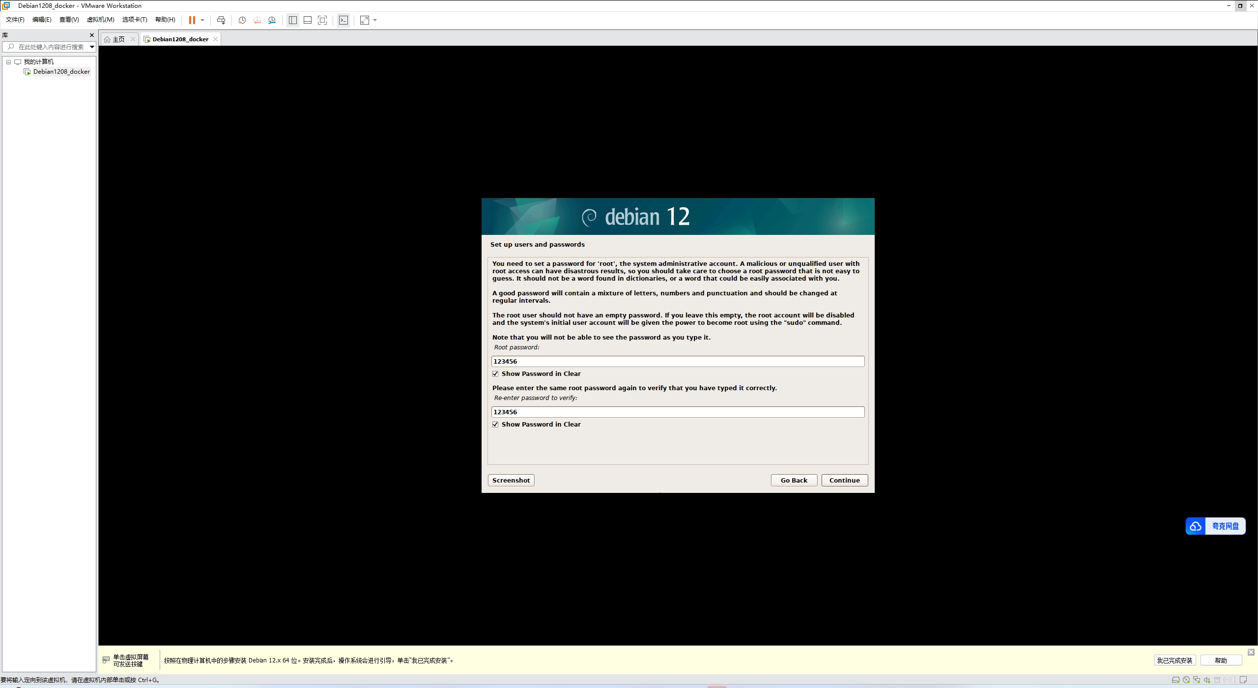Open the snapshot manager wrench-clock icon

click(272, 20)
